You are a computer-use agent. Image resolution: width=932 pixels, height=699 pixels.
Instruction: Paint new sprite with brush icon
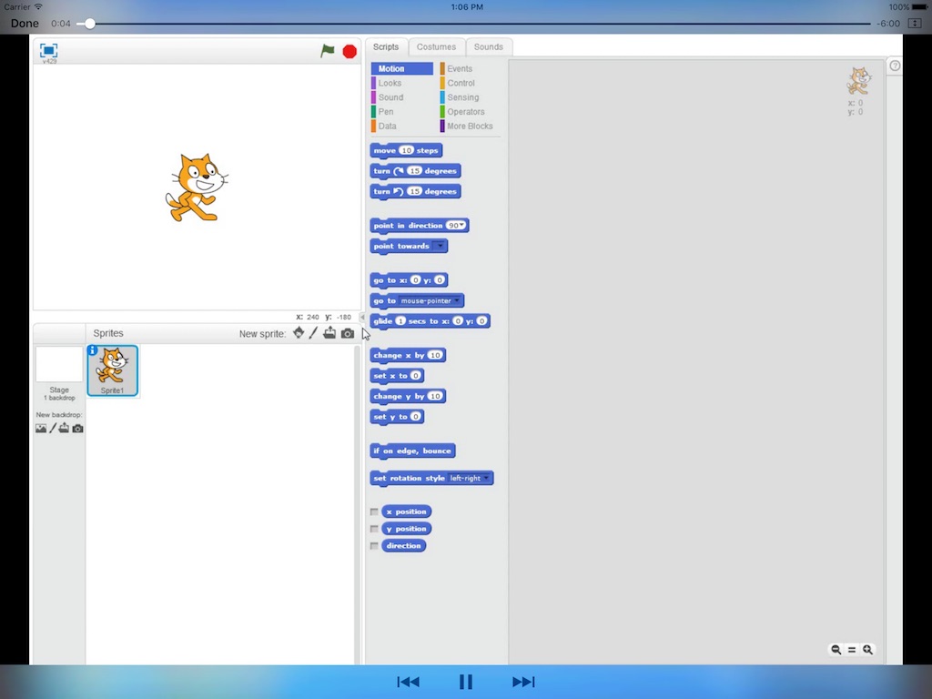pyautogui.click(x=313, y=333)
